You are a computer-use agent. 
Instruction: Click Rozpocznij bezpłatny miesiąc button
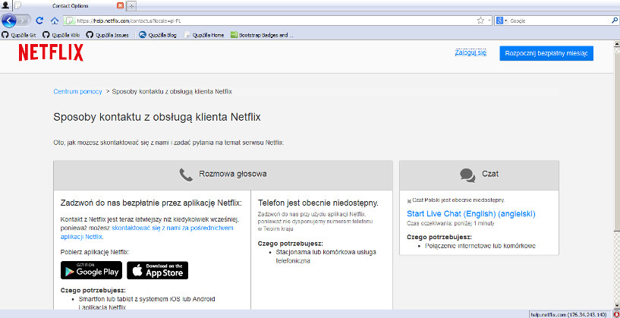click(546, 53)
